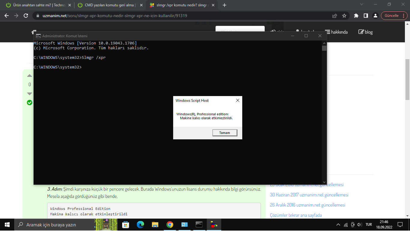Viewport: 410px width, 236px height.
Task: Open the blue window app on the taskbar
Action: tap(185, 225)
